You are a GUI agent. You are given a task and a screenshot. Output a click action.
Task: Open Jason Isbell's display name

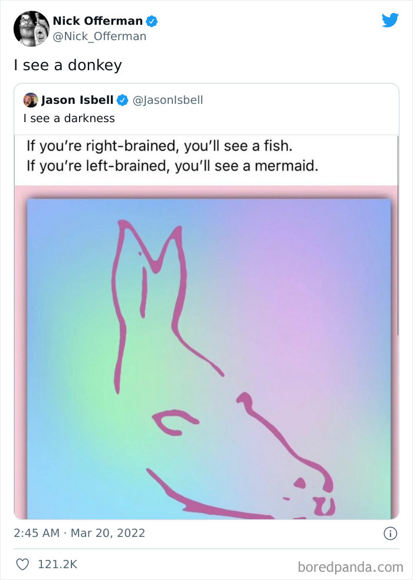pyautogui.click(x=78, y=100)
